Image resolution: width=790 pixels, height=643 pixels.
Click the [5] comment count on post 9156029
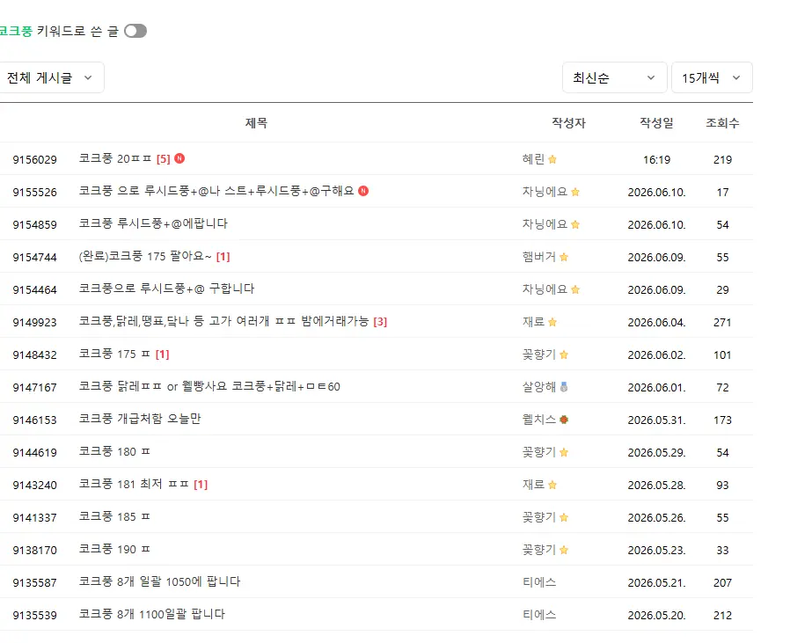click(164, 159)
